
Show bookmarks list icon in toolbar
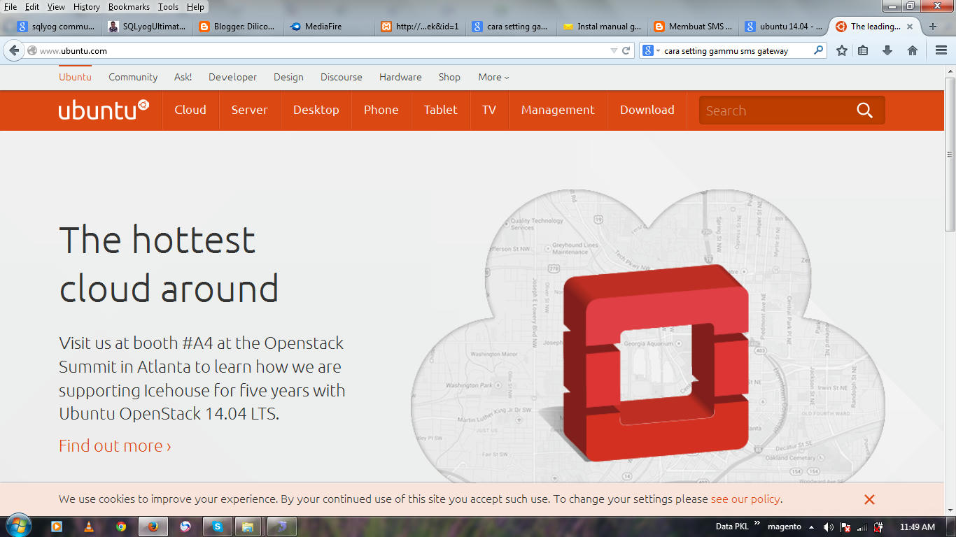[x=863, y=50]
